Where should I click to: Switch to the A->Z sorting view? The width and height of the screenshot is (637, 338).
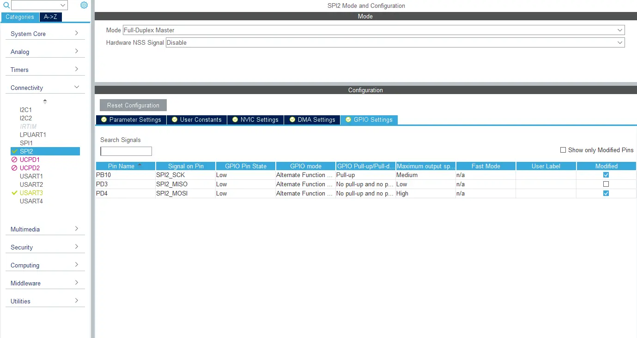[50, 17]
